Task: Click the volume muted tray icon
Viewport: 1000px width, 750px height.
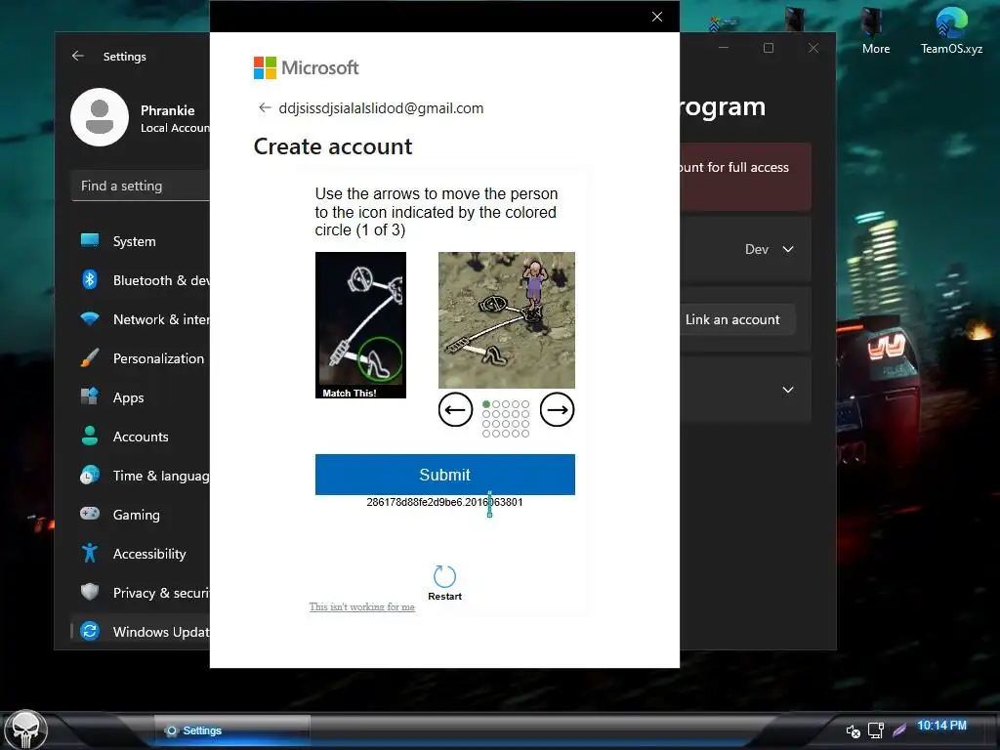Action: click(x=854, y=730)
